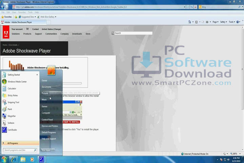Click the Shut down button
The height and width of the screenshot is (163, 244).
46,150
